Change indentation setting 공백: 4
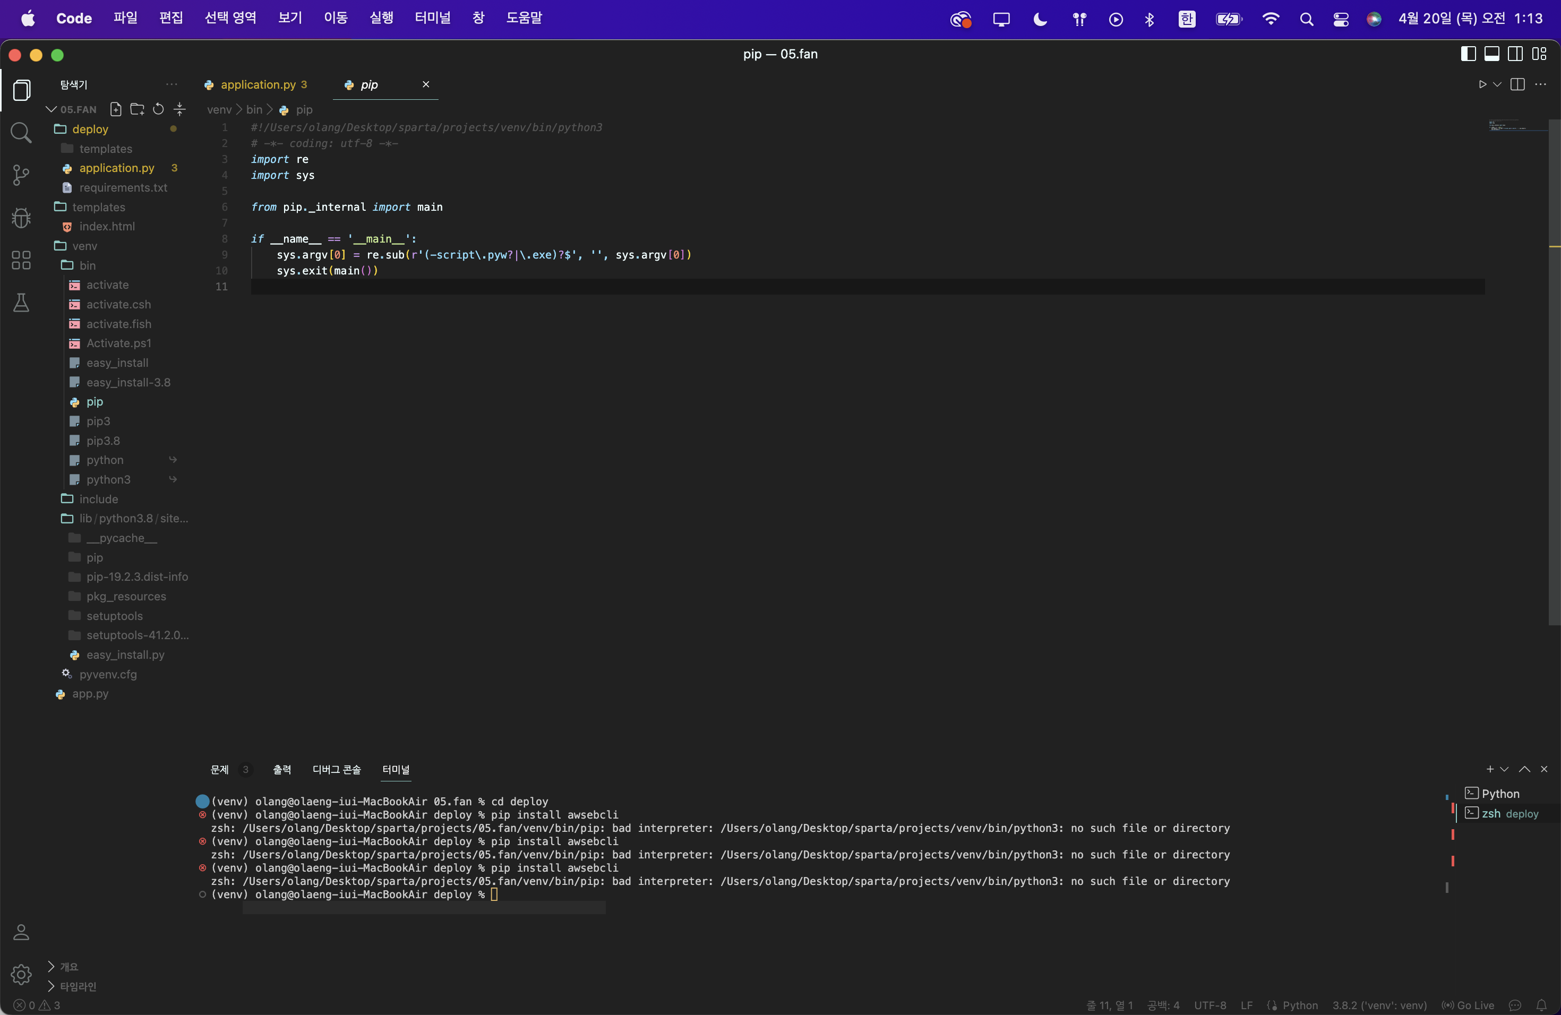Screen dimensions: 1561x1015 (1163, 1005)
